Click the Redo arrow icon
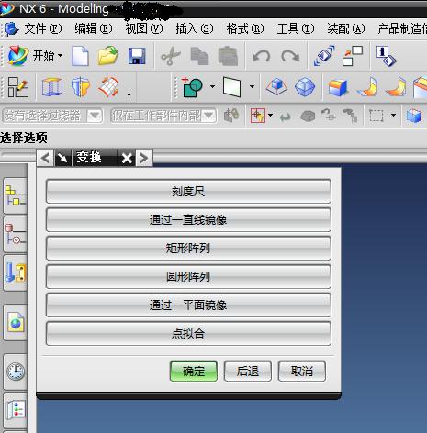The width and height of the screenshot is (427, 433). pyautogui.click(x=290, y=57)
